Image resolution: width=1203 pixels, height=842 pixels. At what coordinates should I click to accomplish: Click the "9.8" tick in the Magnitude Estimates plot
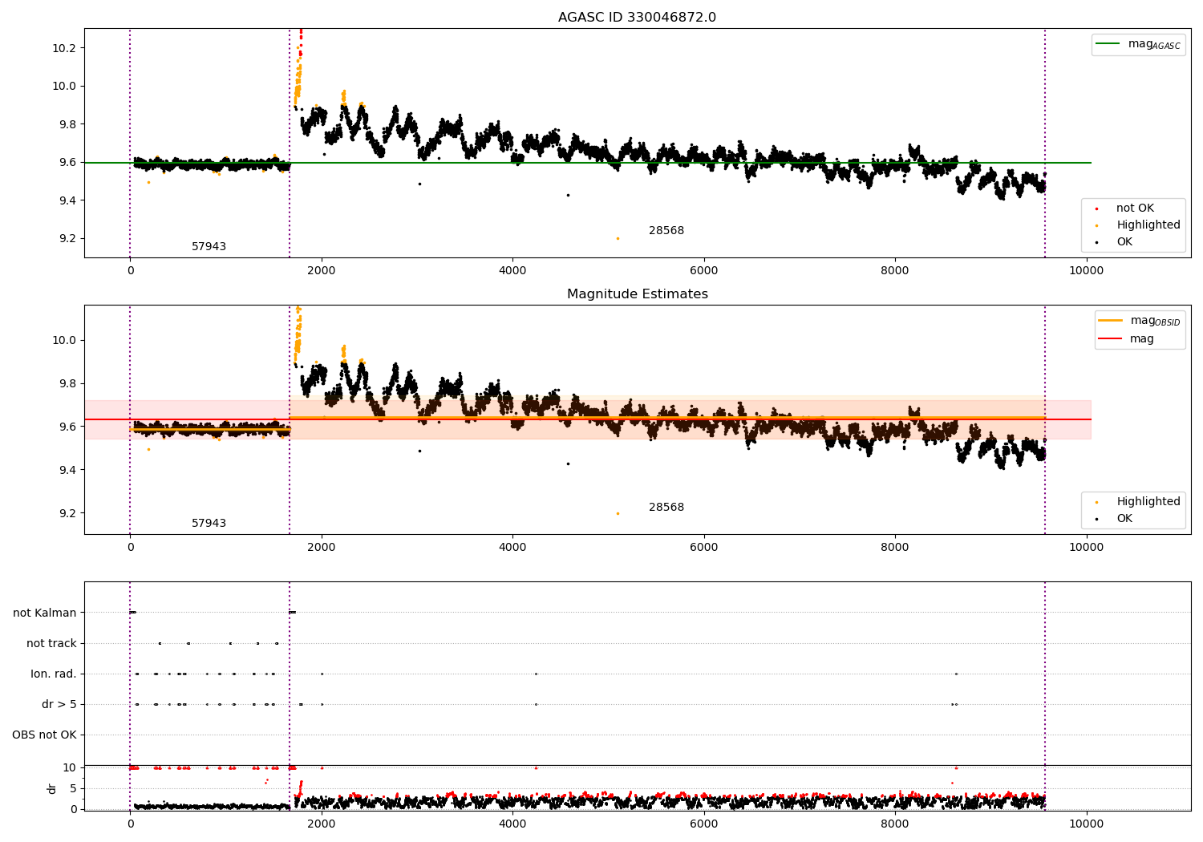coord(67,383)
